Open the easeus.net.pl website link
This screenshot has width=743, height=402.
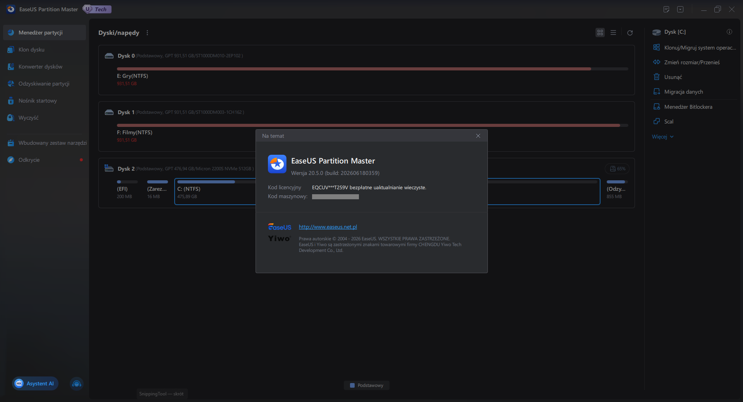pyautogui.click(x=328, y=227)
